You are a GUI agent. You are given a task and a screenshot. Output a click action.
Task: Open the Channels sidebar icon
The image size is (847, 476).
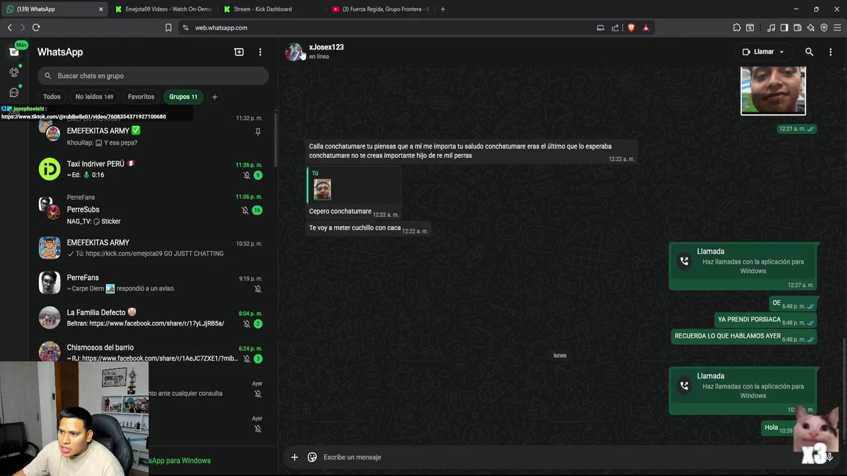[x=14, y=93]
